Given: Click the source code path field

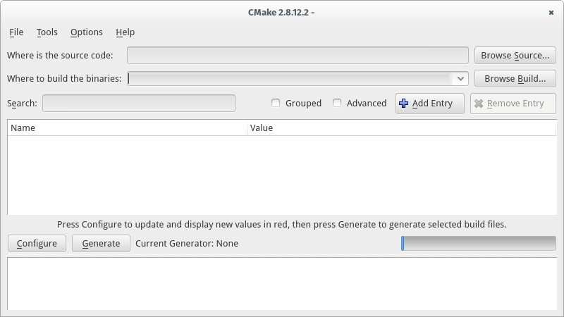Looking at the screenshot, I should [298, 56].
